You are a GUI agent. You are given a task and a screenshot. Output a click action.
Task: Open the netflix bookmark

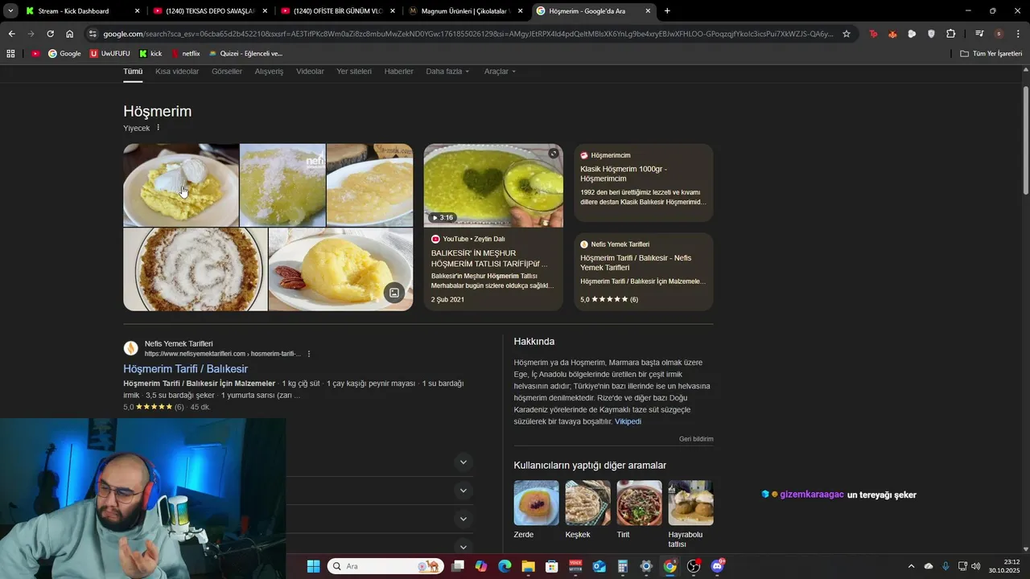click(185, 53)
